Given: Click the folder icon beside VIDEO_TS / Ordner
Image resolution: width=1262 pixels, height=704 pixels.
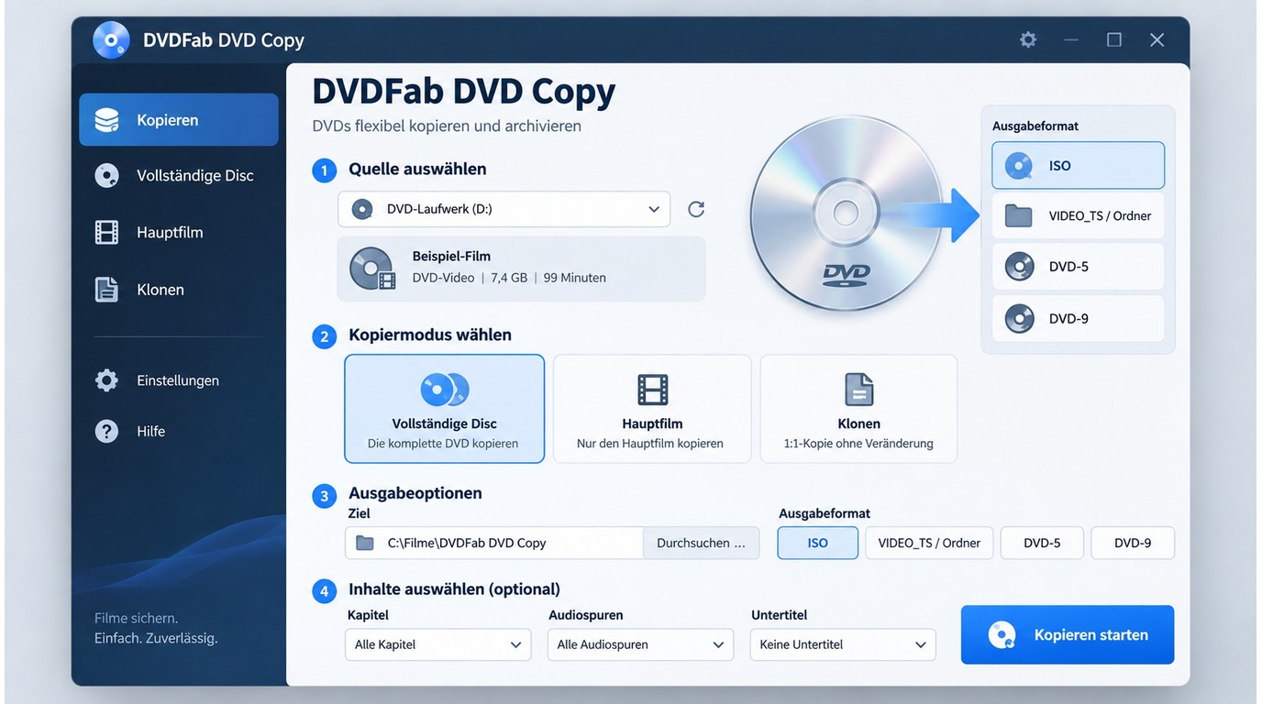Looking at the screenshot, I should [x=1019, y=216].
